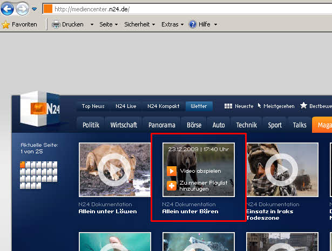The width and height of the screenshot is (332, 251).
Task: Switch to the Technik tab
Action: (247, 125)
